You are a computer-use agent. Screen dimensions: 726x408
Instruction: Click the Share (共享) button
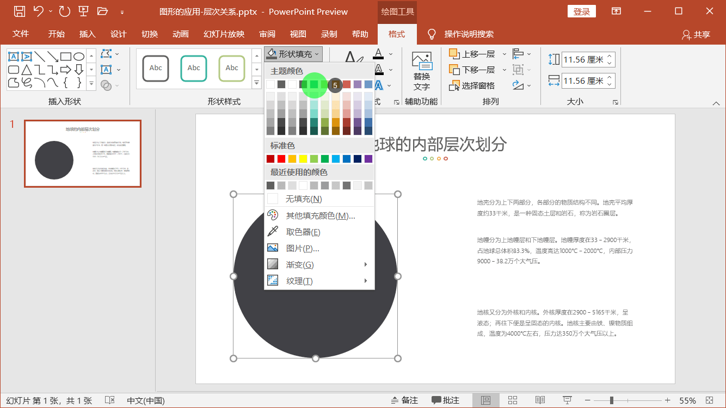coord(696,34)
